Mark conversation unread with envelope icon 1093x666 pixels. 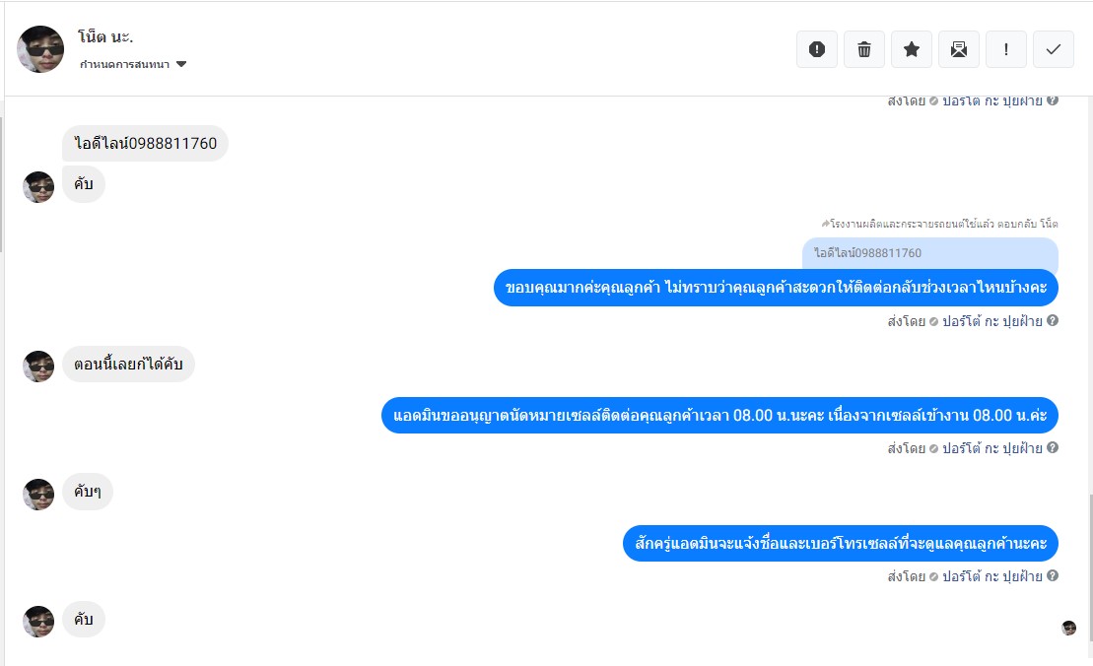point(958,49)
